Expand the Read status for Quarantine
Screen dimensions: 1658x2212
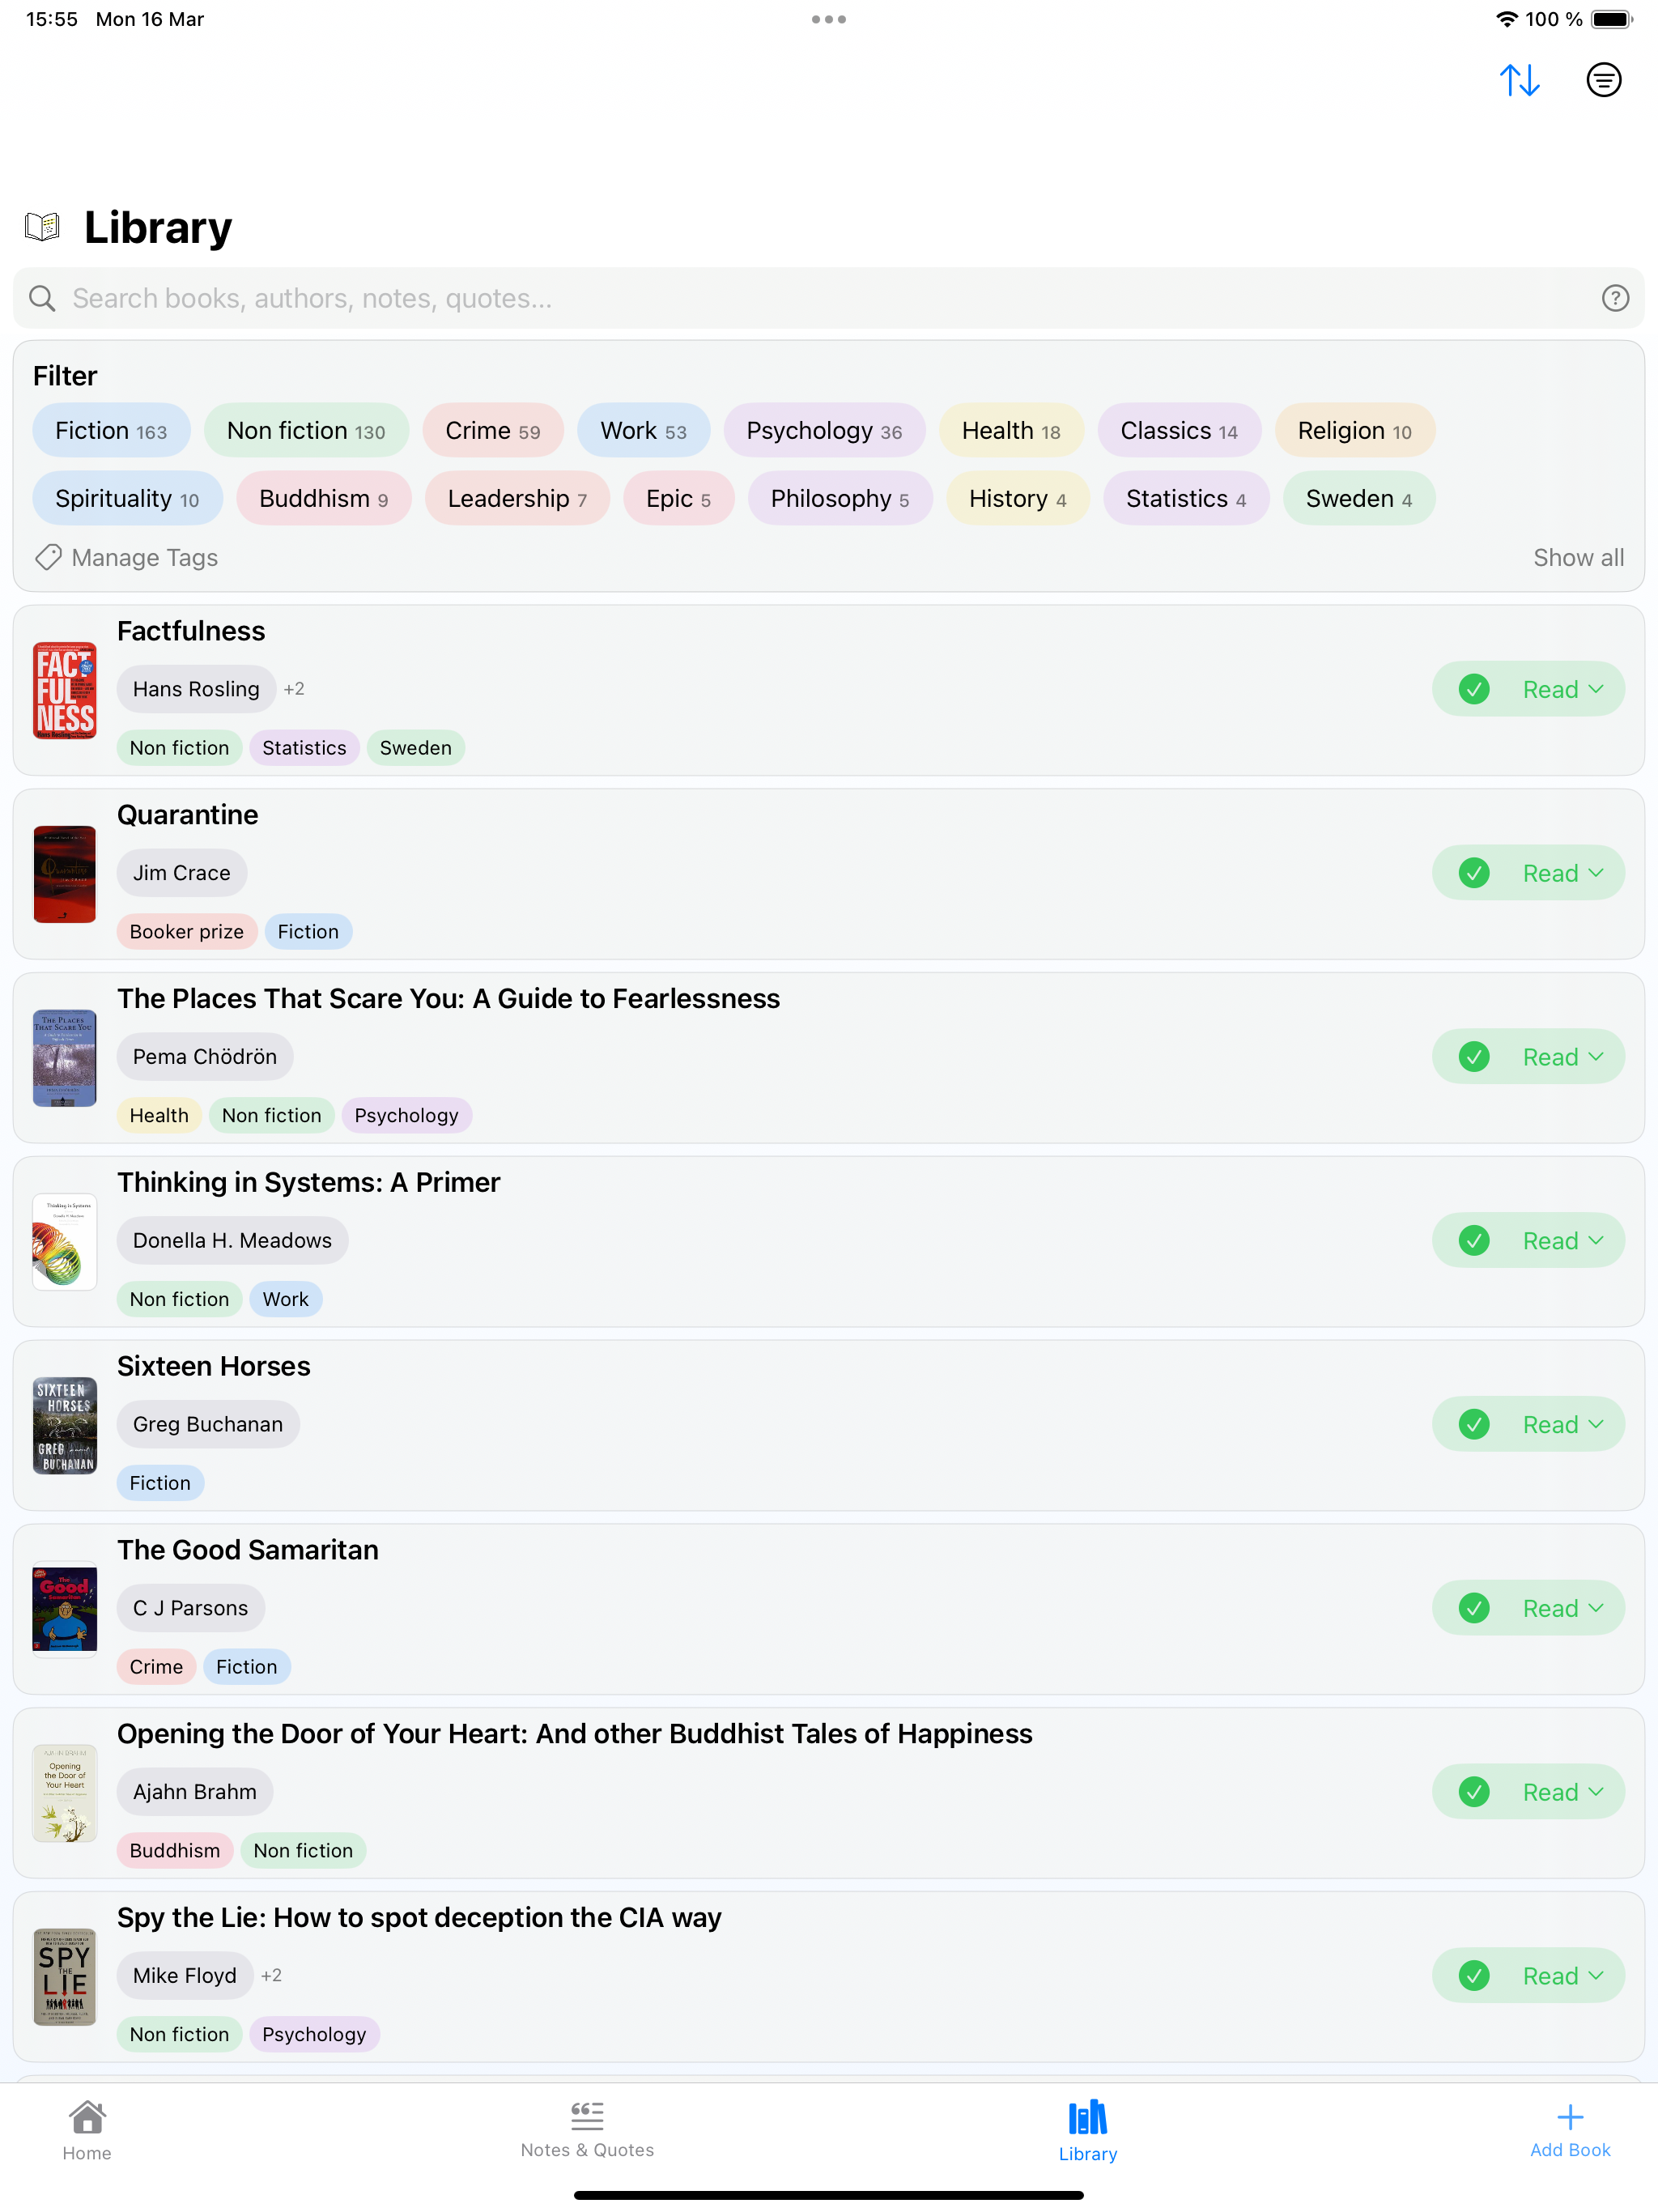pyautogui.click(x=1528, y=872)
